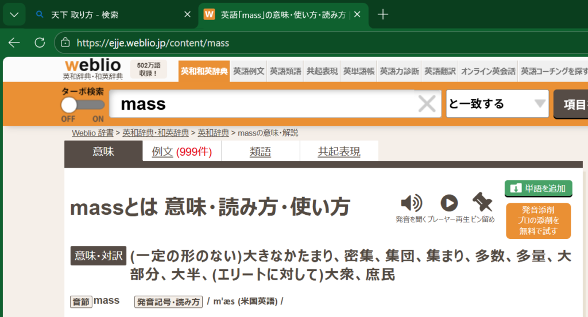
Task: Open the 英和辞典・和英辞典 breadcrumb link
Action: point(155,133)
